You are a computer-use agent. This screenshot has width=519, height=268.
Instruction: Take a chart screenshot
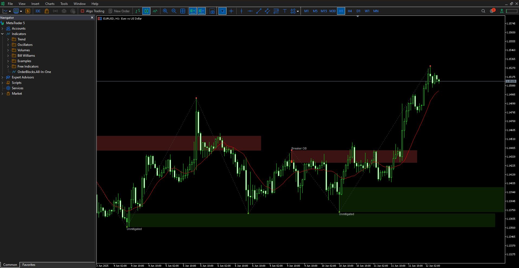tap(212, 11)
